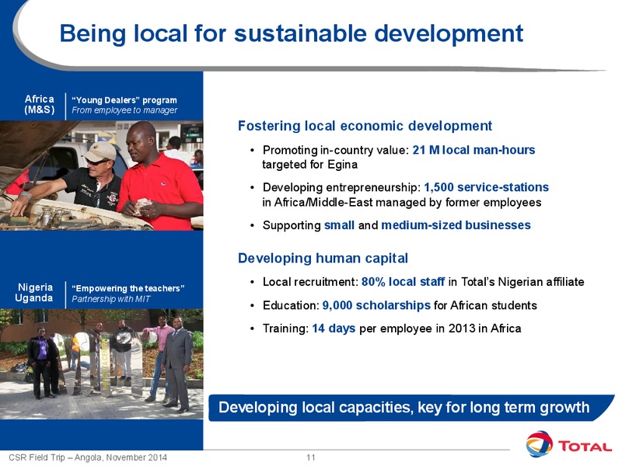Select the photo of men inspecting a car engine
This screenshot has height=466, width=622.
(102, 176)
